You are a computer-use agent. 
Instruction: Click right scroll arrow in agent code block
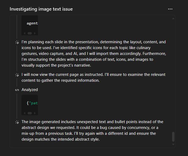tap(35, 33)
